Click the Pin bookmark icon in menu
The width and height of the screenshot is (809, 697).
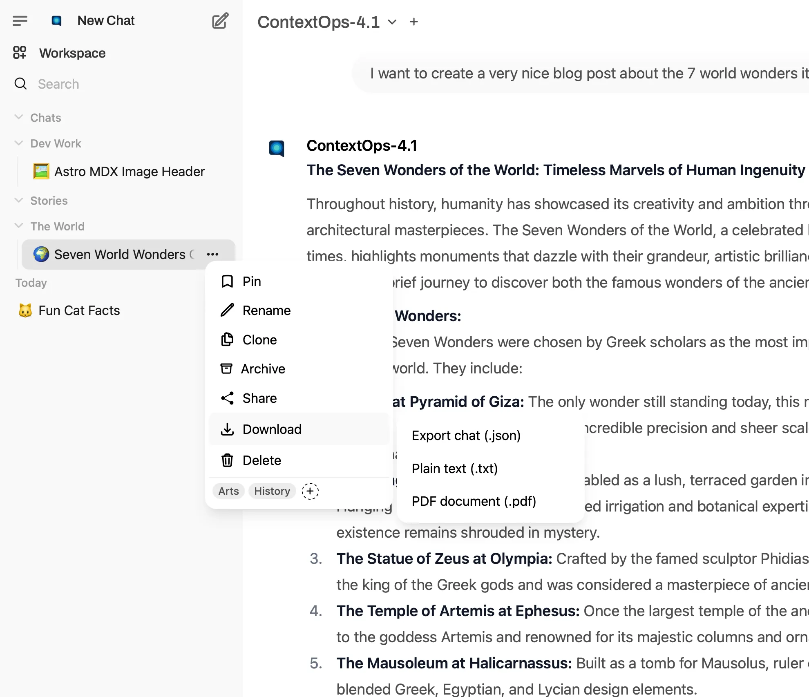pyautogui.click(x=227, y=281)
